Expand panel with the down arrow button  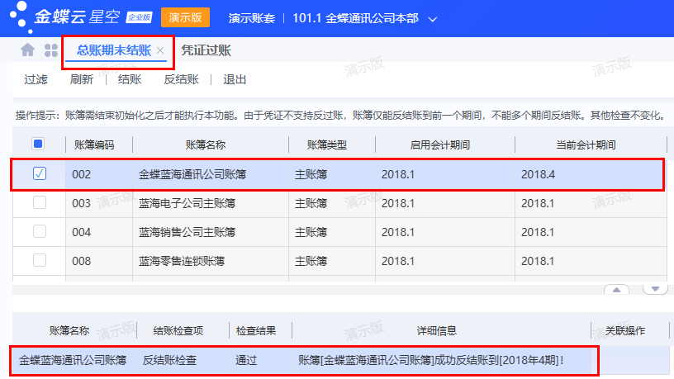[655, 289]
